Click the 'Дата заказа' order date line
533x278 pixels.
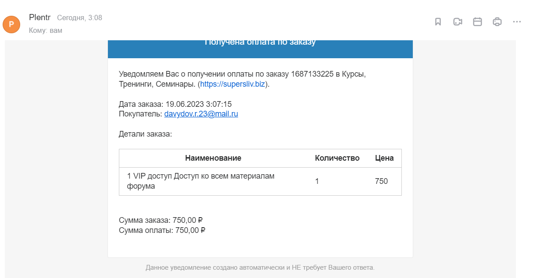[175, 104]
